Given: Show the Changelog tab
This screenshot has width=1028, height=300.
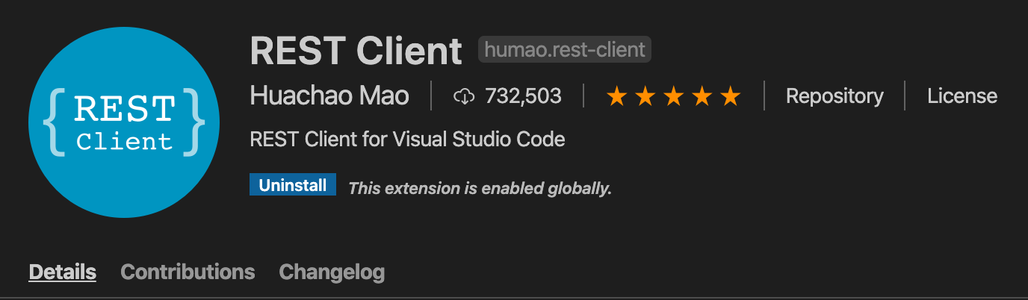Looking at the screenshot, I should coord(332,272).
